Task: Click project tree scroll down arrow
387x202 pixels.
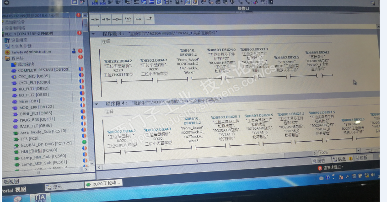Action: coord(91,163)
